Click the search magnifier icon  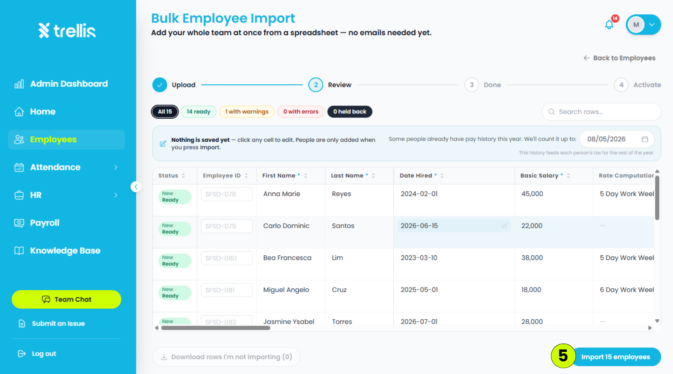point(551,112)
